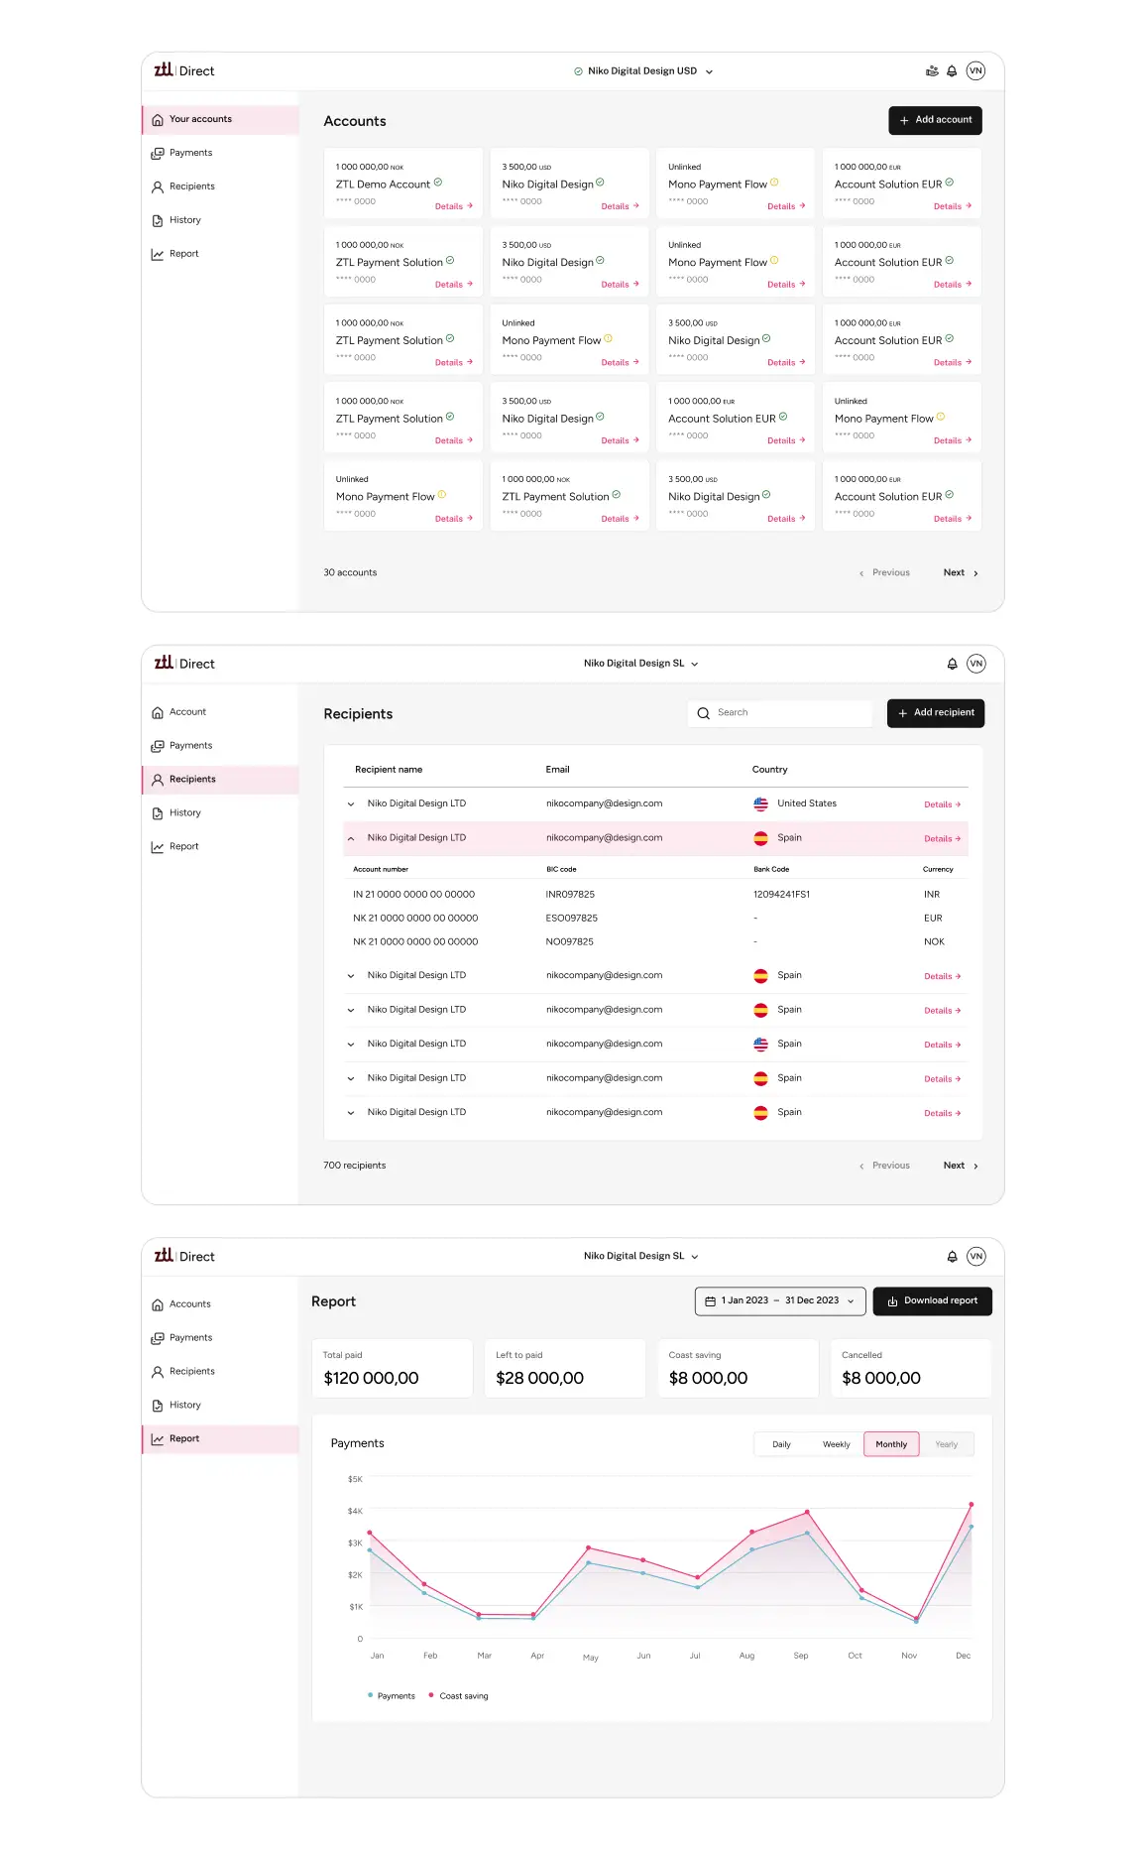
Task: Click the United States flag icon
Action: point(760,804)
